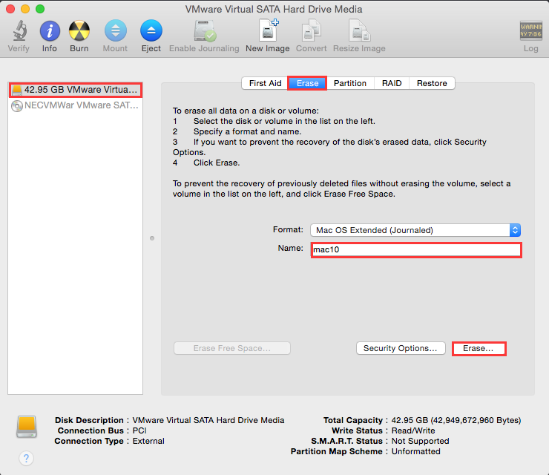
Task: Select the 42.95 GB VMware Virtual disk
Action: coord(75,90)
